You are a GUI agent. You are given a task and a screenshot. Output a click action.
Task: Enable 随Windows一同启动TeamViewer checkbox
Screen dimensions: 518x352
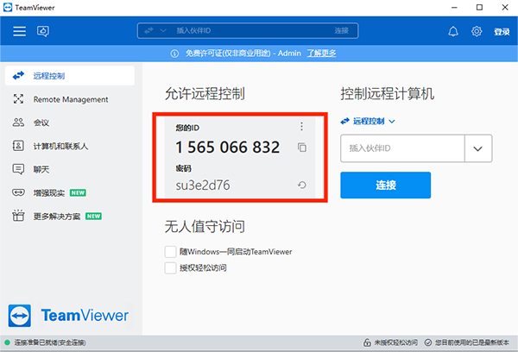(x=170, y=252)
